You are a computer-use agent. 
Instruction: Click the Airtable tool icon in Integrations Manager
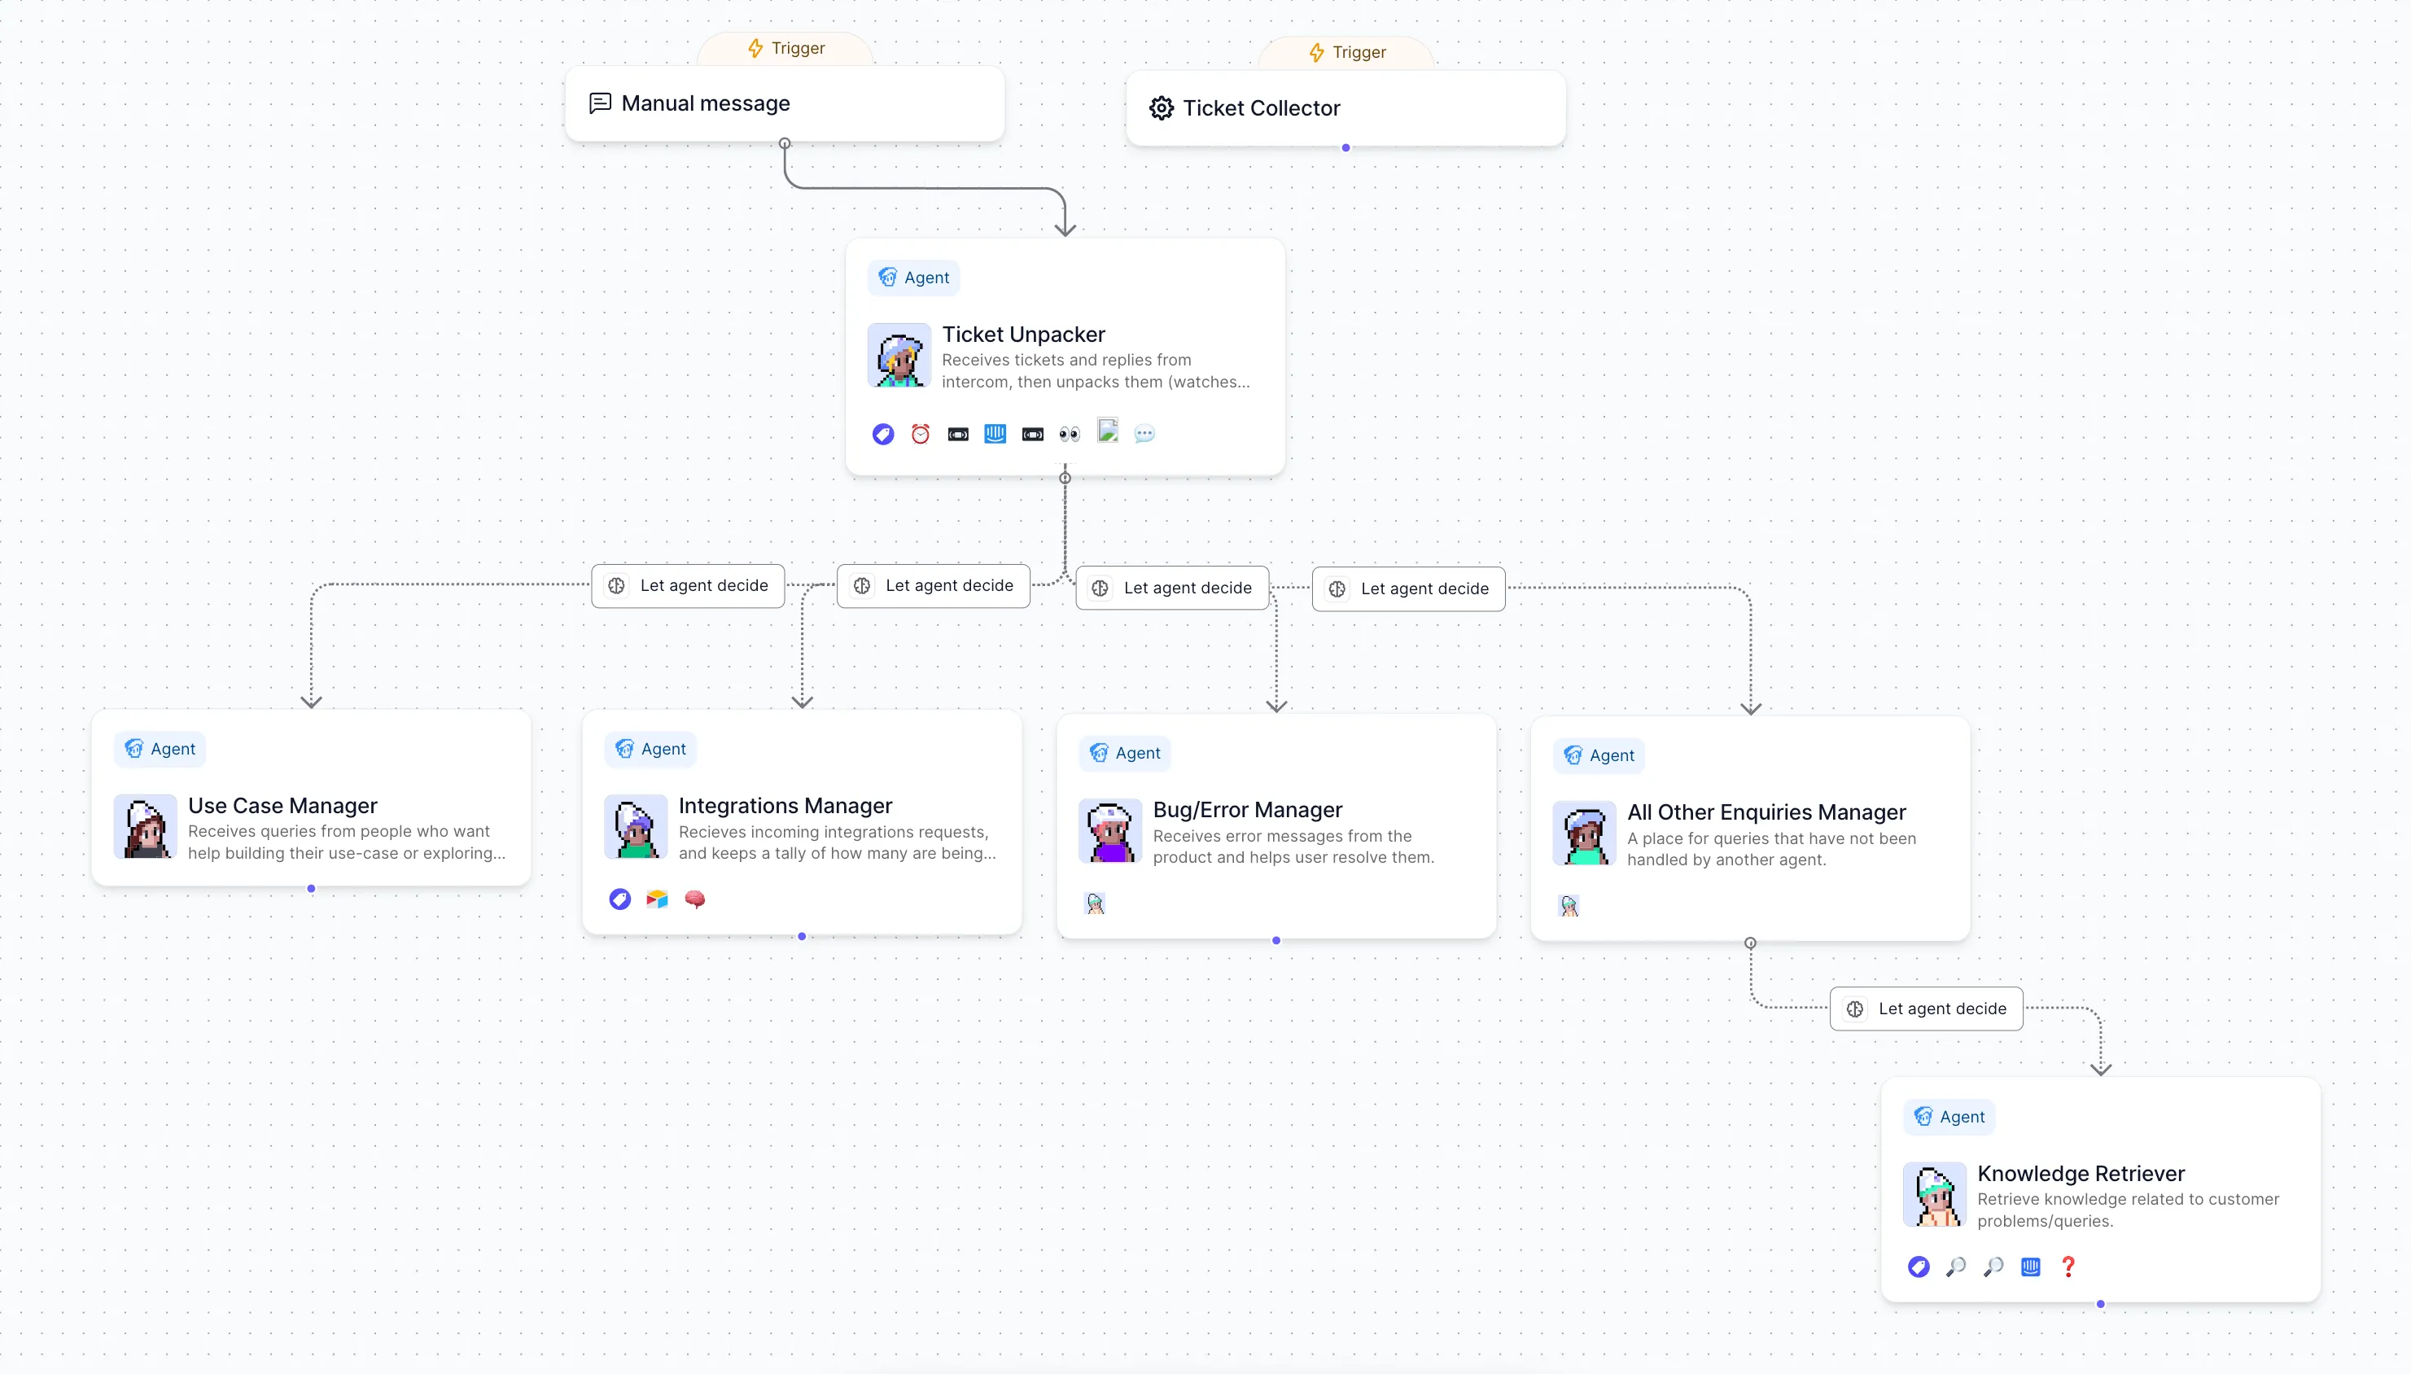click(657, 899)
